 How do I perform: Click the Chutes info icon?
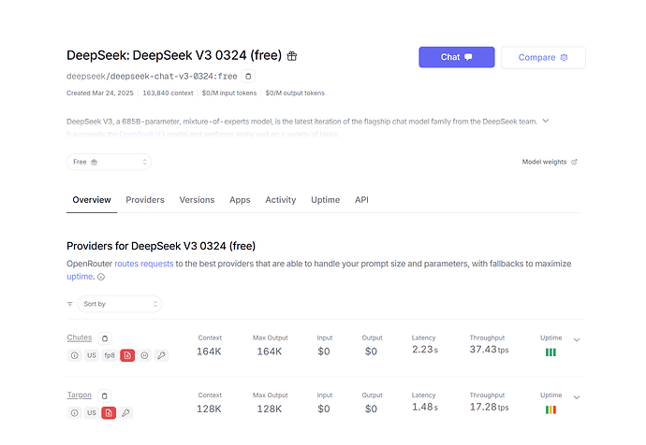coord(74,355)
